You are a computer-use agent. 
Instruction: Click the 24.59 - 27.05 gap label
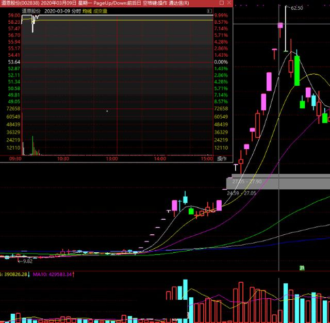coord(242,193)
